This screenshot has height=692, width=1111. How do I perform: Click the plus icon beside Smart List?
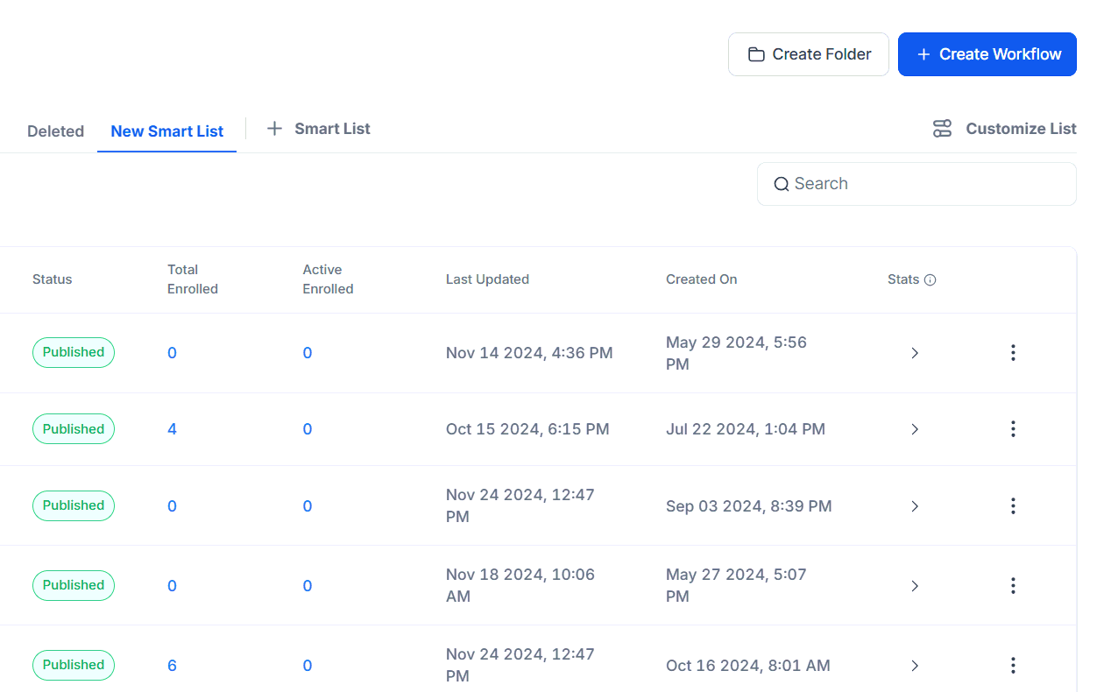click(x=274, y=128)
